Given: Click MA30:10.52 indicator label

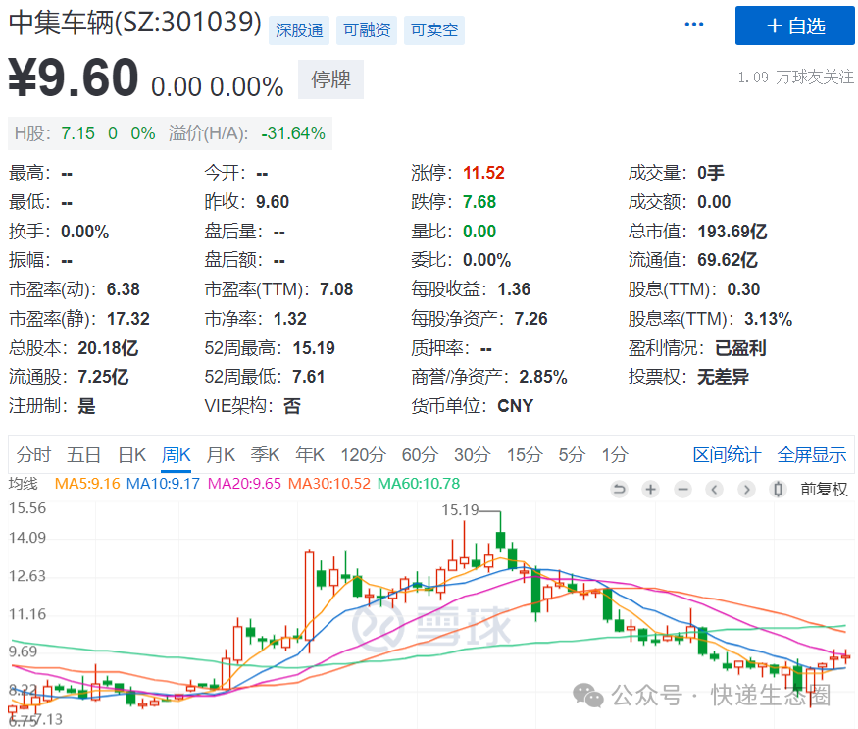Looking at the screenshot, I should pos(328,484).
